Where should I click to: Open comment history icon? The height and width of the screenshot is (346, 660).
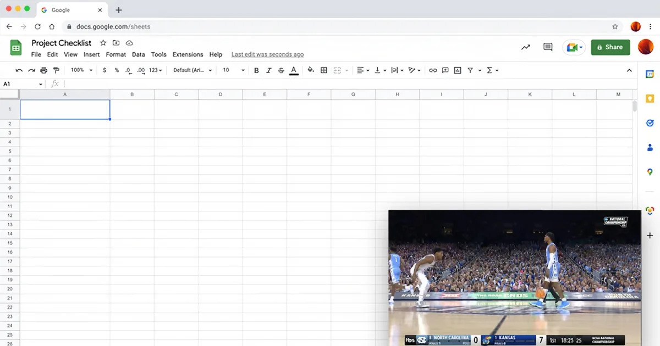tap(548, 47)
